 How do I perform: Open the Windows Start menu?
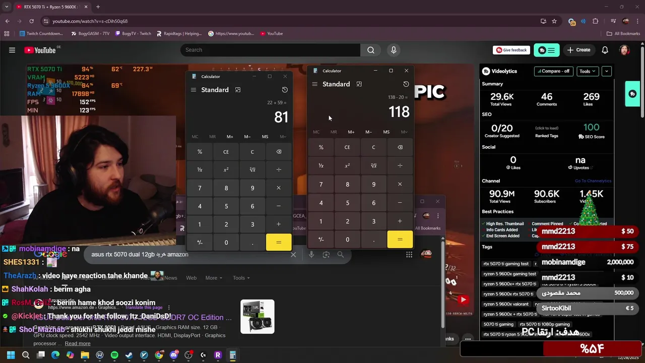point(11,355)
